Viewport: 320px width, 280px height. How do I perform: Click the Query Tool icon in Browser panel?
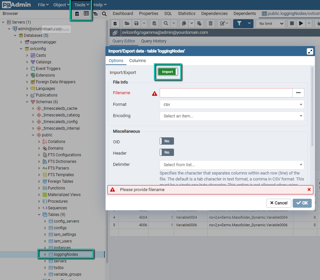tap(77, 14)
